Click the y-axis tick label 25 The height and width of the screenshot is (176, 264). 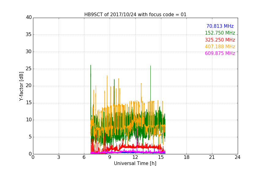coord(29,69)
